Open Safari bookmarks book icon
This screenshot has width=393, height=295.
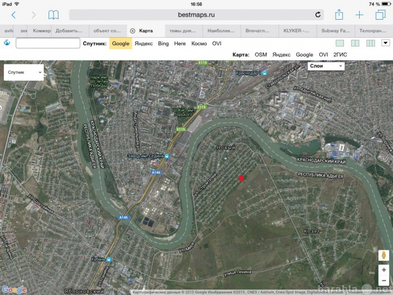point(54,15)
